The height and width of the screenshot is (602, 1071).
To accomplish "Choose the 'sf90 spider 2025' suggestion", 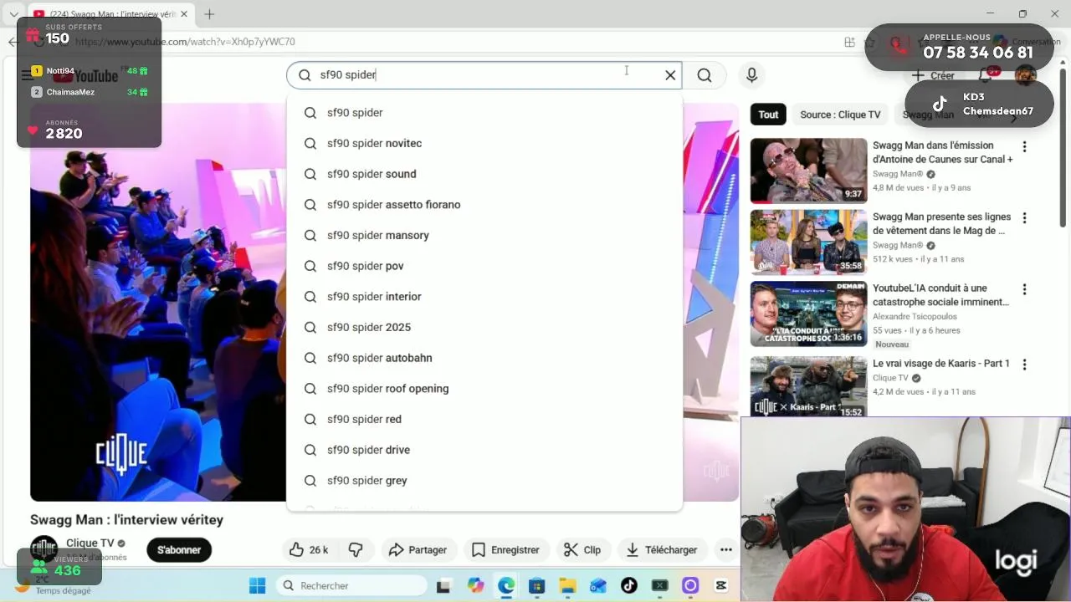I will pyautogui.click(x=484, y=327).
